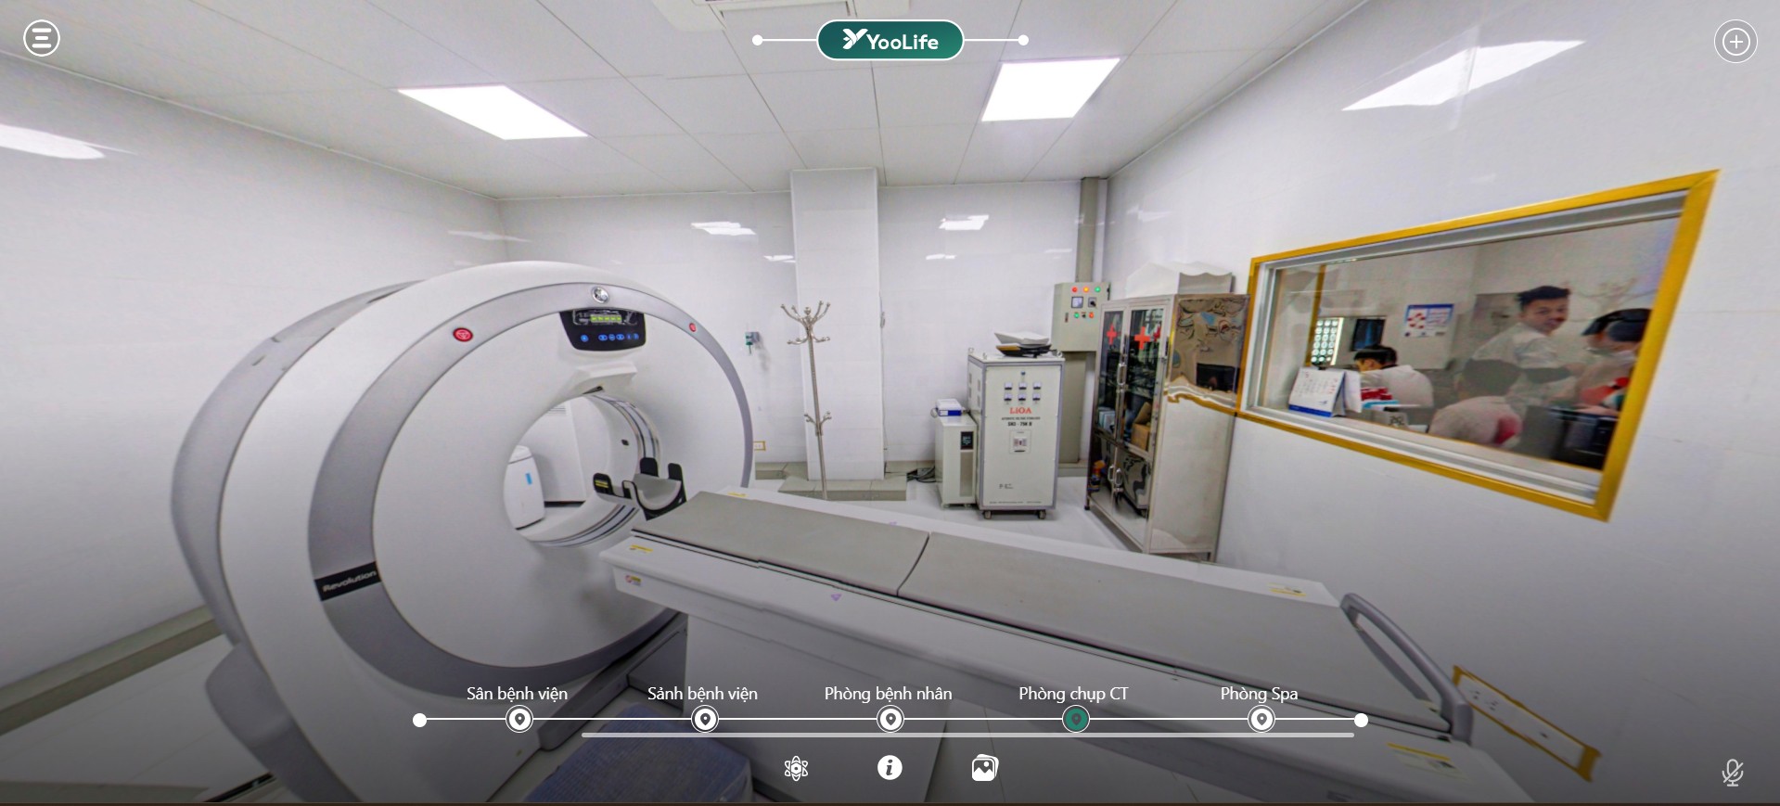Image resolution: width=1780 pixels, height=806 pixels.
Task: Open the image gallery icon
Action: pos(984,768)
